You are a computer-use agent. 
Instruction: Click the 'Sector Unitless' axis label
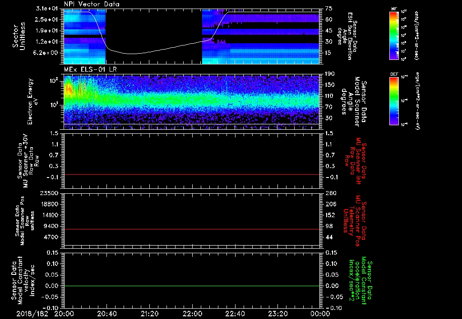(x=19, y=36)
